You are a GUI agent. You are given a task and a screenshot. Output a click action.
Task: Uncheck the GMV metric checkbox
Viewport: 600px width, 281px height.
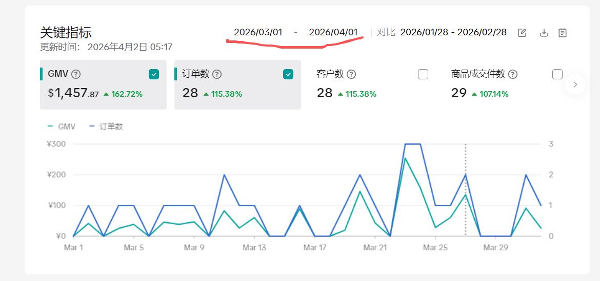[x=154, y=74]
